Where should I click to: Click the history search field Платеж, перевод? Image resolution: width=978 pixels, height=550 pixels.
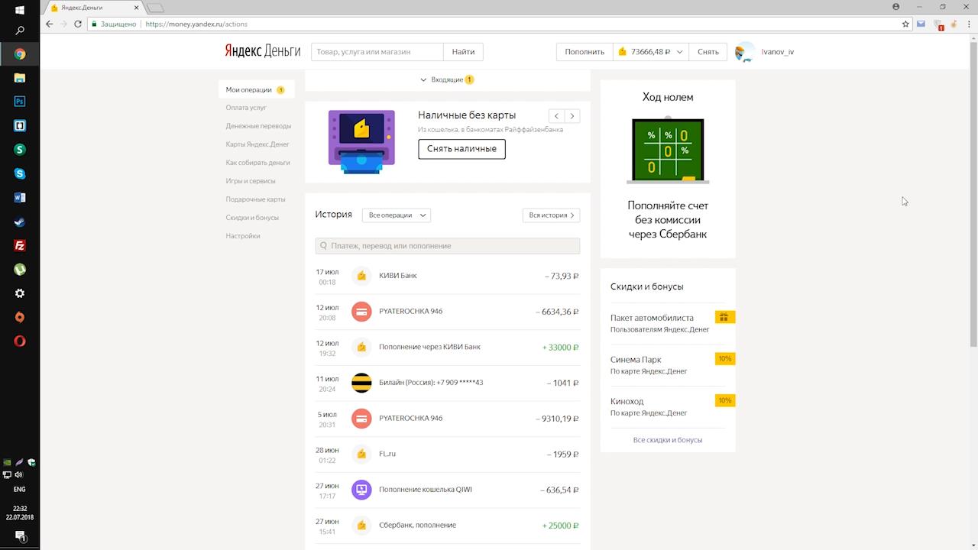(x=447, y=246)
